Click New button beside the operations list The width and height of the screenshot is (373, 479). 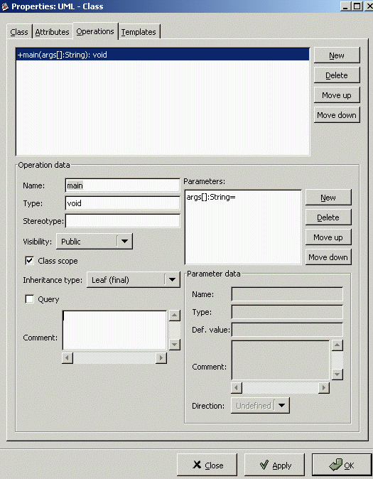337,55
